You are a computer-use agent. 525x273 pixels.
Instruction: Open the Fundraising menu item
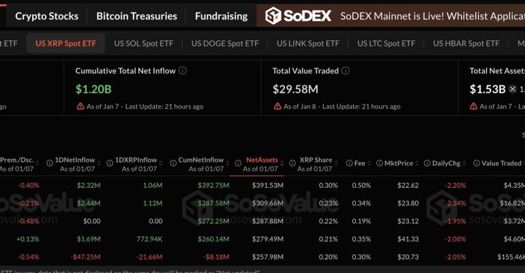click(x=221, y=16)
